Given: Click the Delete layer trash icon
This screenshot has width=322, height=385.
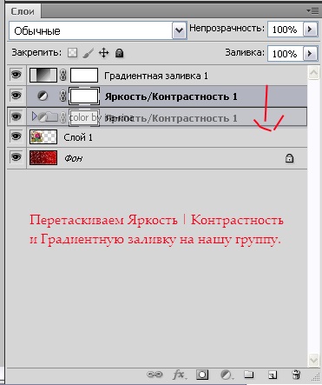Looking at the screenshot, I should coord(296,375).
